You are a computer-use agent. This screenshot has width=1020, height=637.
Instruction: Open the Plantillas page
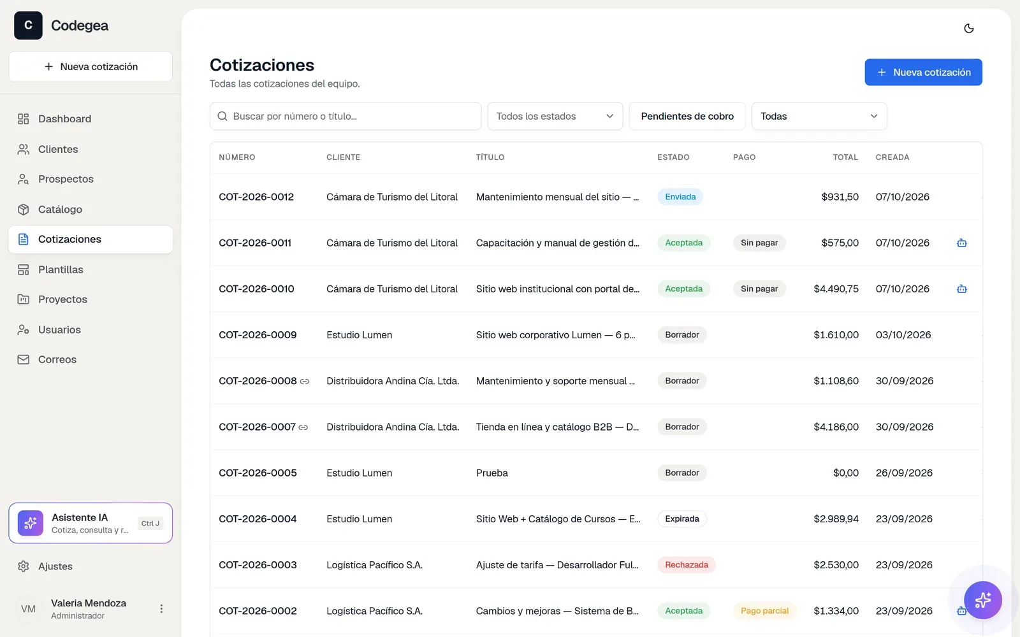click(91, 269)
